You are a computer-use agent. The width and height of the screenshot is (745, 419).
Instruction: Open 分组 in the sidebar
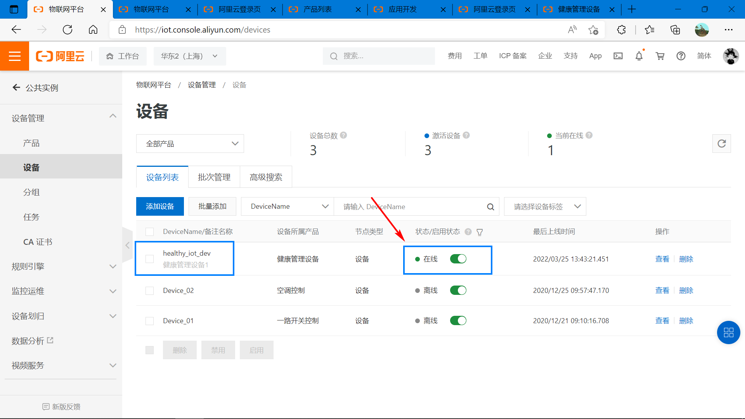(31, 192)
